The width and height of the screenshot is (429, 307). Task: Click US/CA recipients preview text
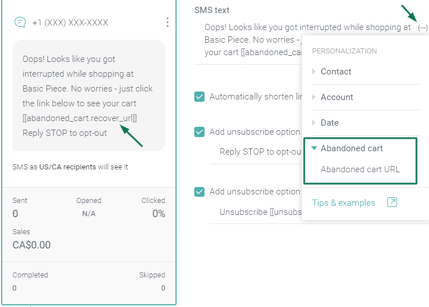(x=68, y=167)
